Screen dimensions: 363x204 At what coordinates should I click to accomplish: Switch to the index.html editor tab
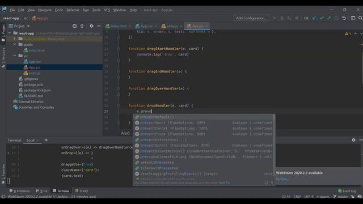[x=118, y=26]
